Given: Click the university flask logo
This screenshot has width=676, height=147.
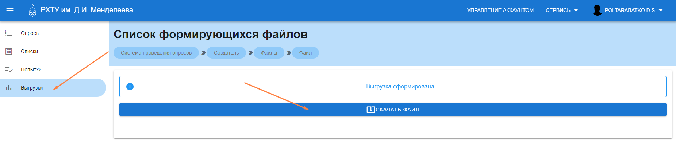Looking at the screenshot, I should 32,11.
